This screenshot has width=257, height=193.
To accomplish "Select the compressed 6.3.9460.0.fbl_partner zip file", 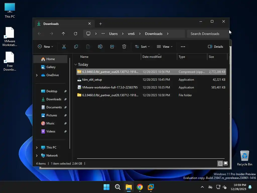I will tap(151, 72).
